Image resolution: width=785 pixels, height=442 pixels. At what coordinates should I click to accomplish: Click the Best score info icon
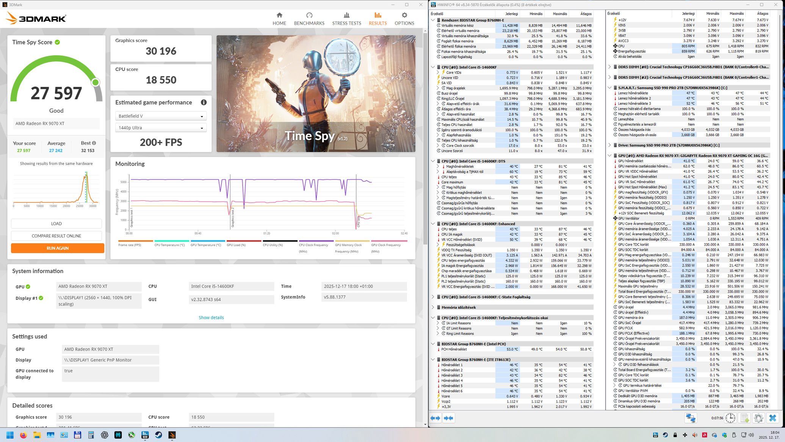click(94, 143)
